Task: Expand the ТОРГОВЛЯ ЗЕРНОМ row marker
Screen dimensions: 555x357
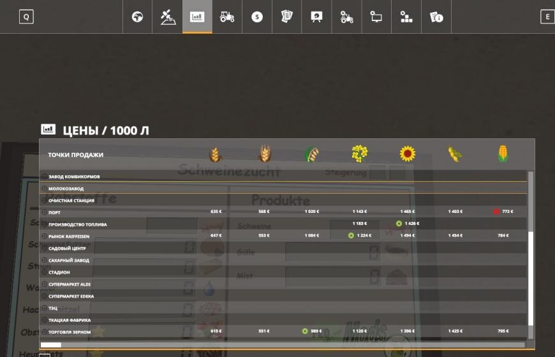Action: point(44,332)
